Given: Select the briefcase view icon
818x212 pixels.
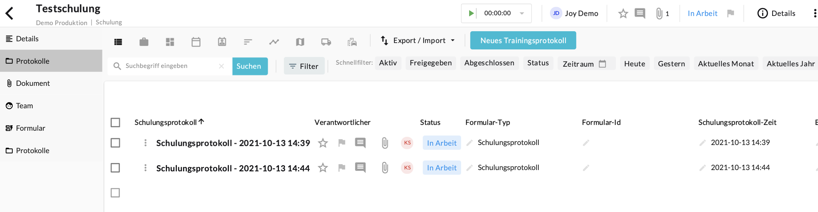Looking at the screenshot, I should [x=144, y=42].
